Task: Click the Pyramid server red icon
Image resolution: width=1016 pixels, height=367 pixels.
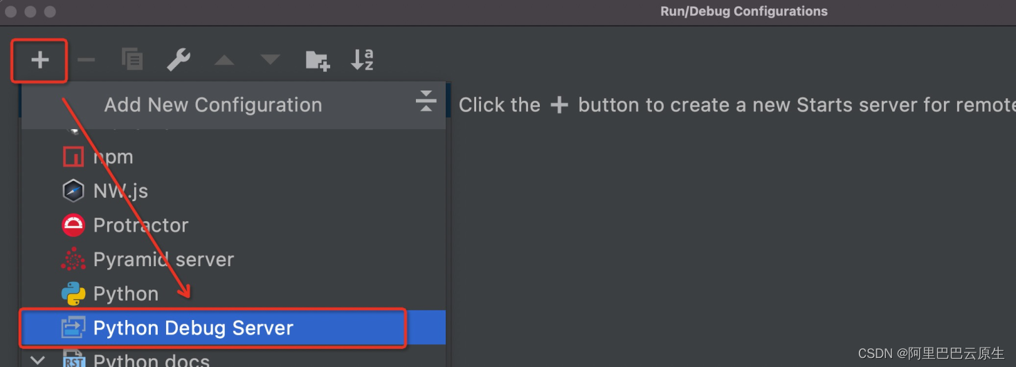Action: (73, 260)
